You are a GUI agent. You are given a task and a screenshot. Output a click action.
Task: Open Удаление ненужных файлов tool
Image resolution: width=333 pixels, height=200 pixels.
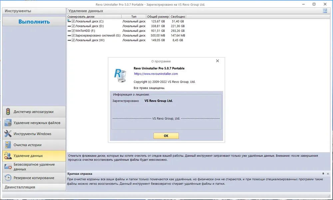click(34, 123)
